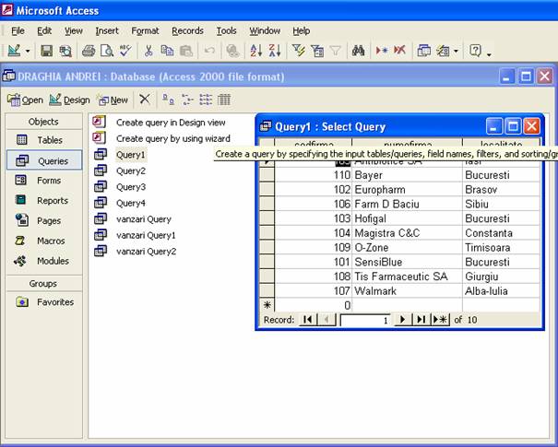Click the Filter By Selection icon
This screenshot has width=558, height=447.
[x=299, y=52]
